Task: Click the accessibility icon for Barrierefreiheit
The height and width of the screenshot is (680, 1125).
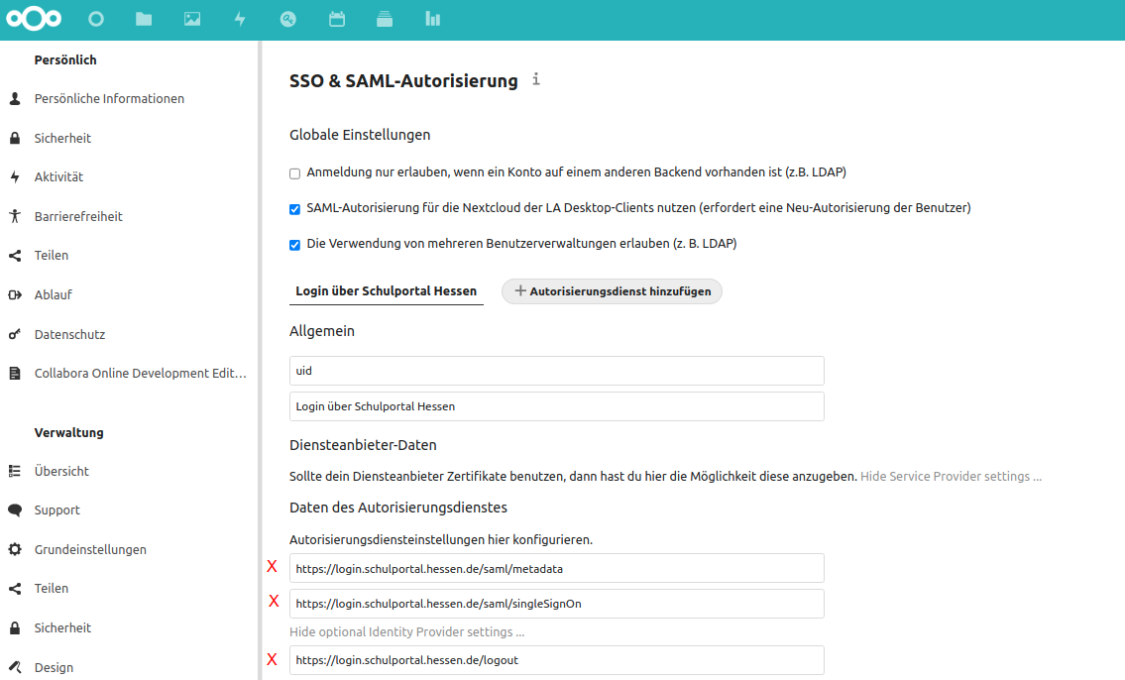Action: point(14,216)
